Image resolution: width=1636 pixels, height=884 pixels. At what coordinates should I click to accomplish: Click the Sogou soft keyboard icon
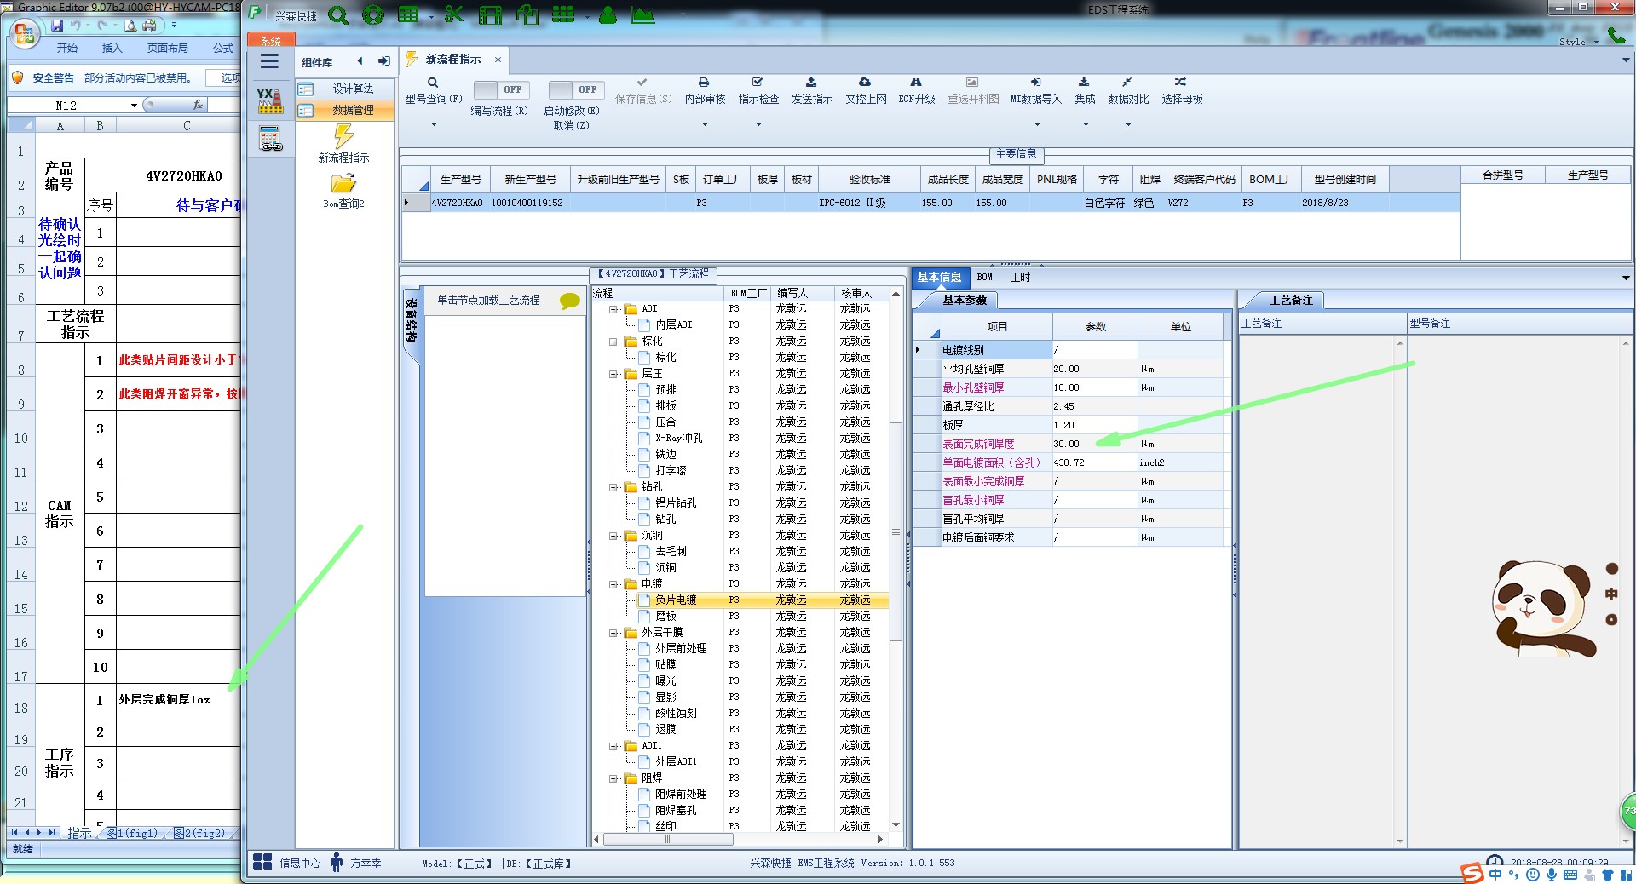(x=1570, y=875)
